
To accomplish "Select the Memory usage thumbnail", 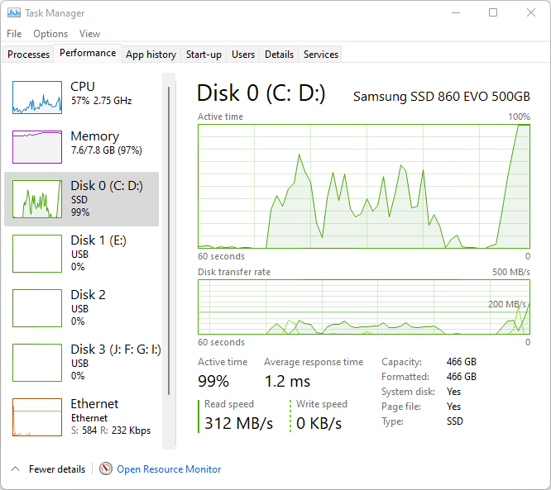I will pos(37,147).
